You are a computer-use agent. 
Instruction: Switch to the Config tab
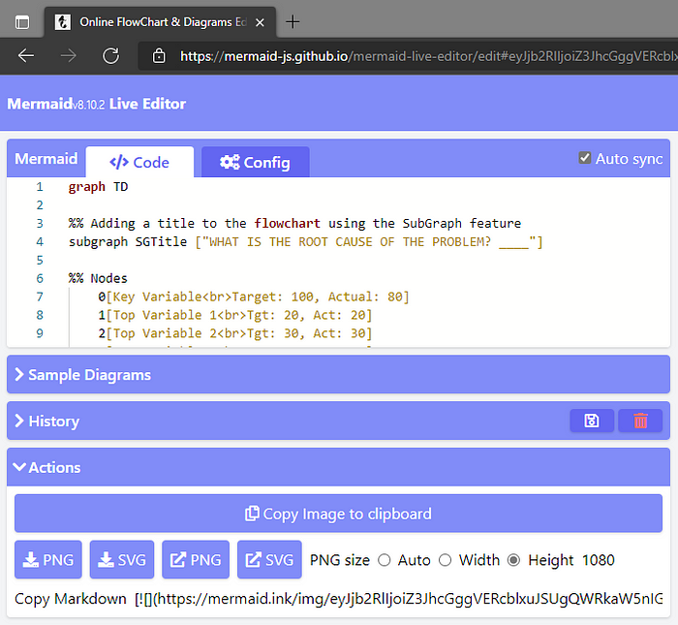[255, 162]
